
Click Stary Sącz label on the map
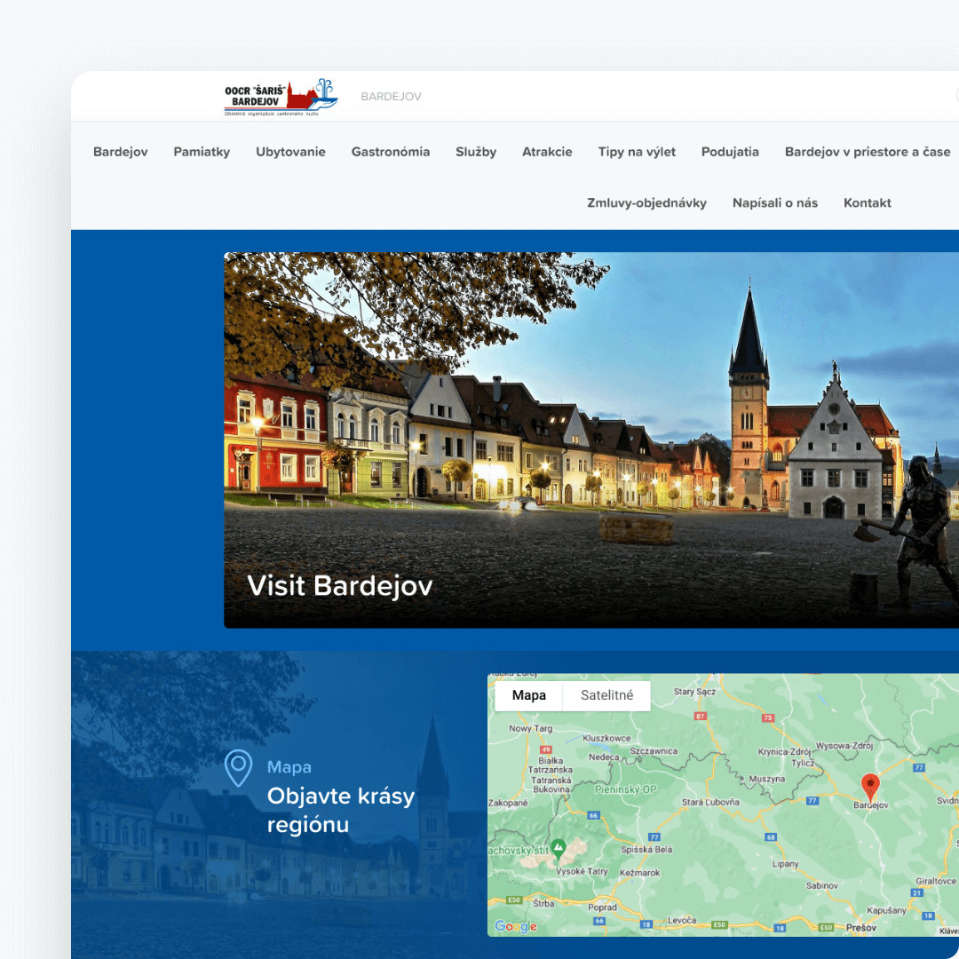(x=694, y=692)
